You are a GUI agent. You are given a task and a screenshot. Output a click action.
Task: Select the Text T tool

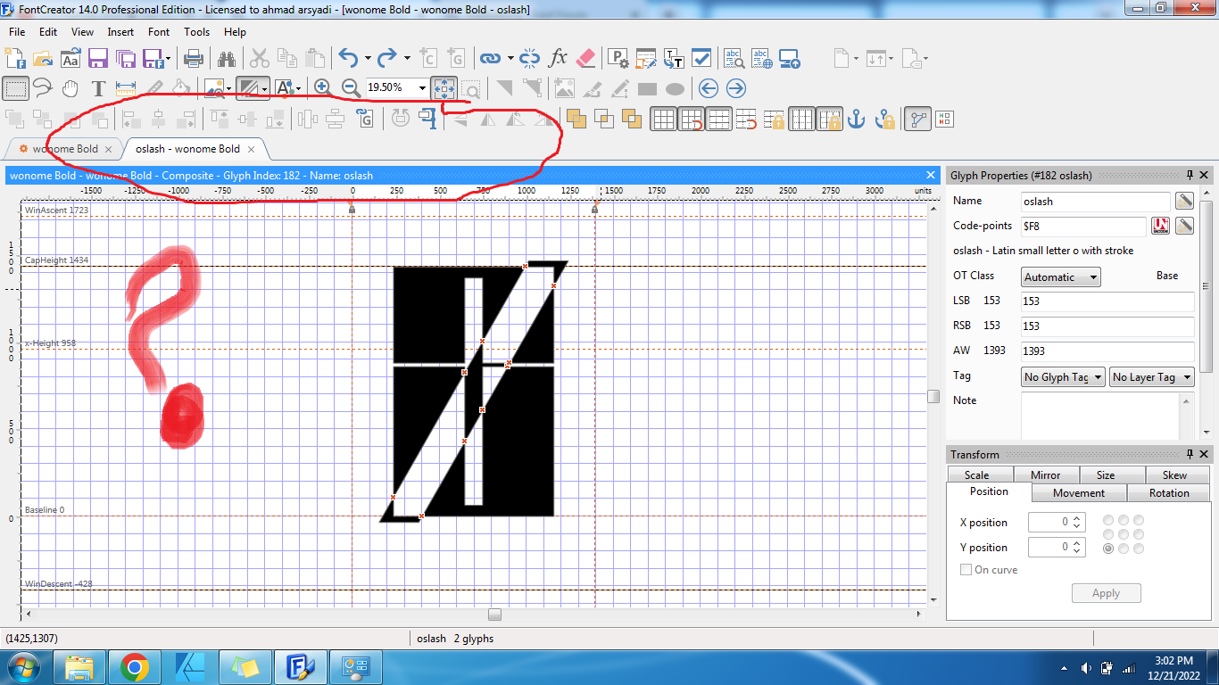98,88
